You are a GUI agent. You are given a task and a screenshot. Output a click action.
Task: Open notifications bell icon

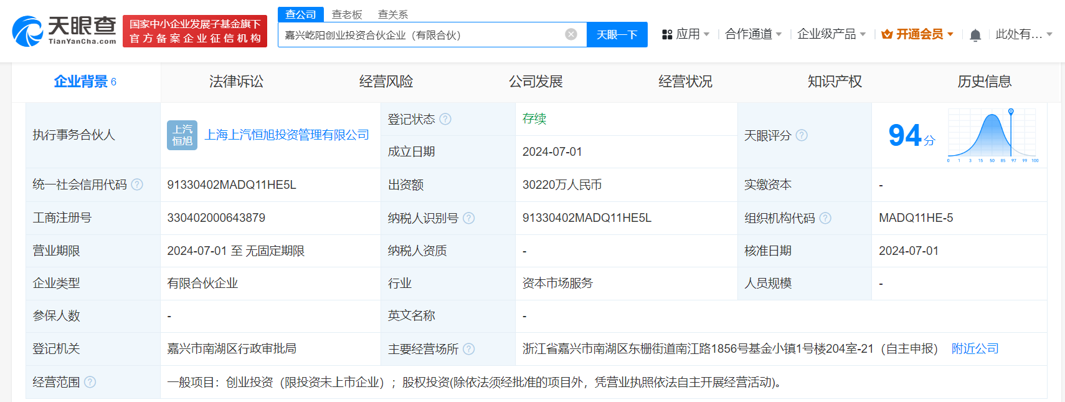975,35
